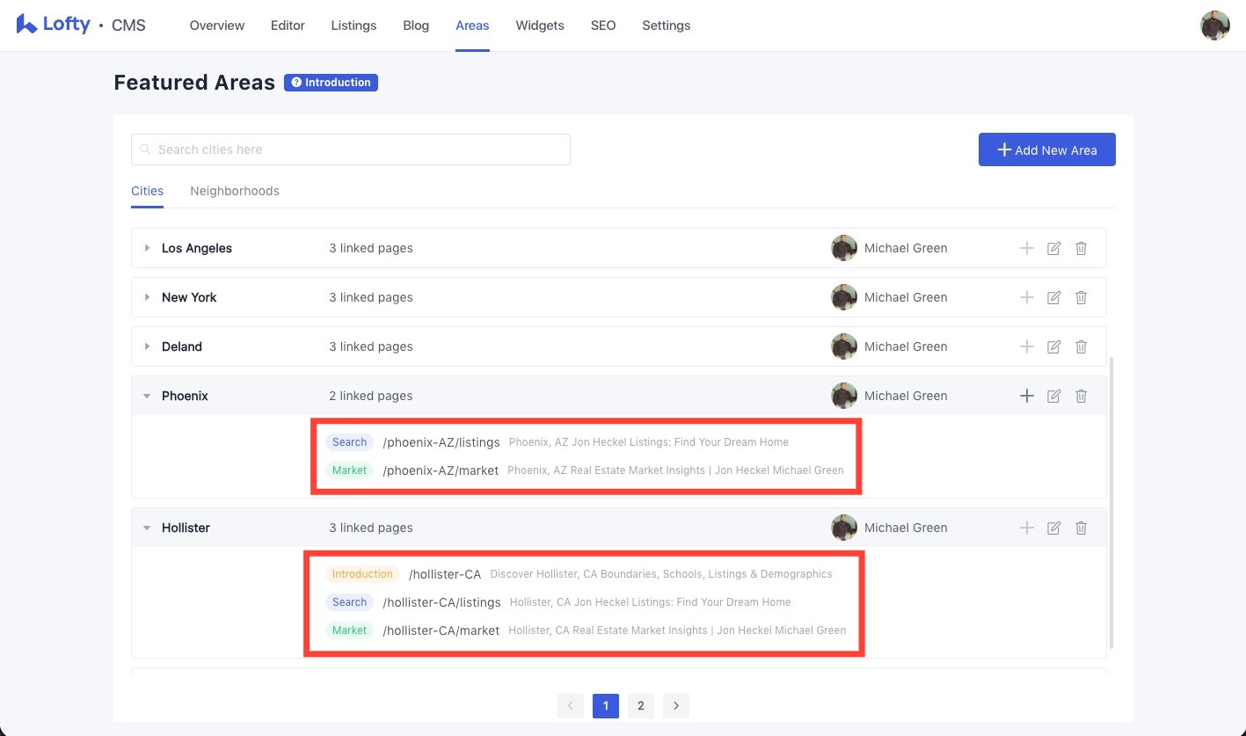Screen dimensions: 1246x736
Task: Click the plus icon in Phoenix row
Action: (1026, 397)
